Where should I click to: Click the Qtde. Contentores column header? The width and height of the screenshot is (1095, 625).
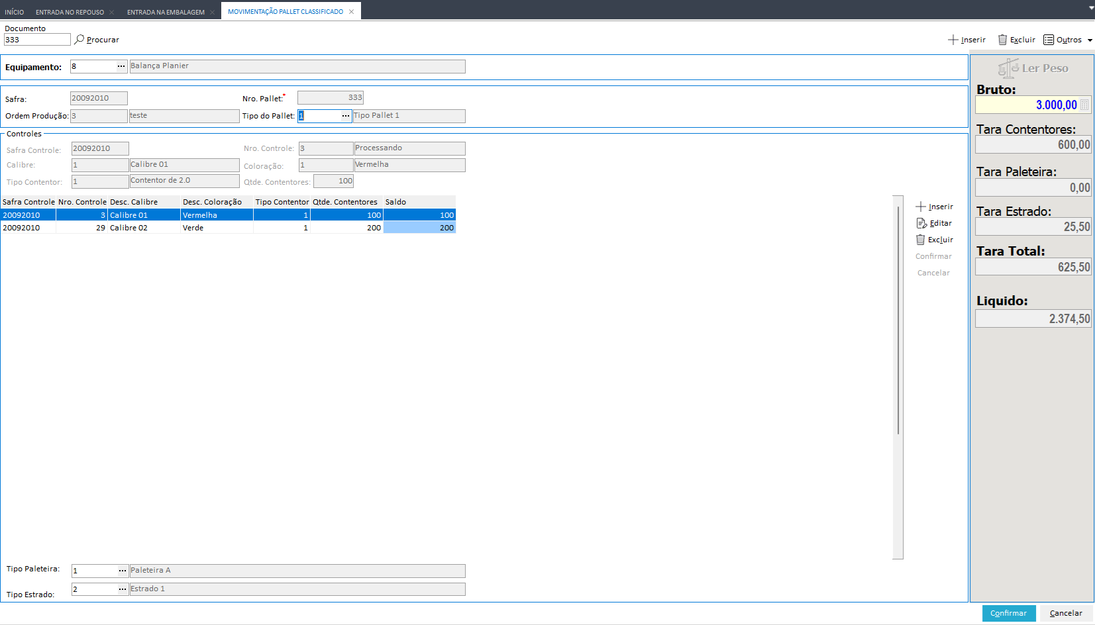[346, 202]
